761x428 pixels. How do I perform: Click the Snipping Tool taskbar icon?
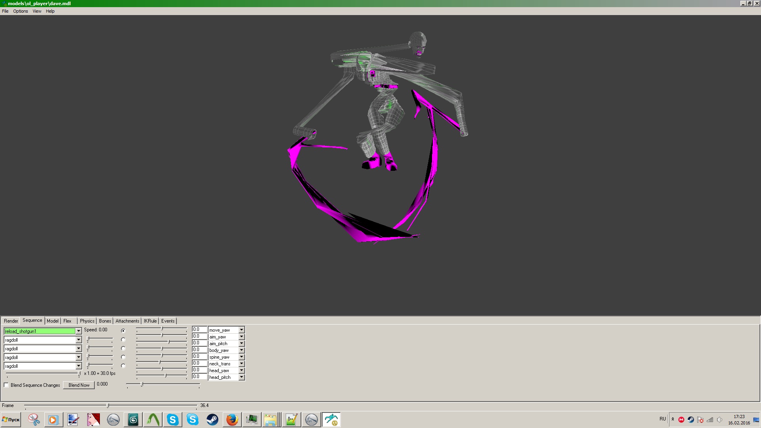[34, 420]
